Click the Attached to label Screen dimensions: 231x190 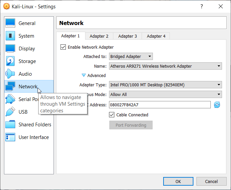tap(95, 56)
